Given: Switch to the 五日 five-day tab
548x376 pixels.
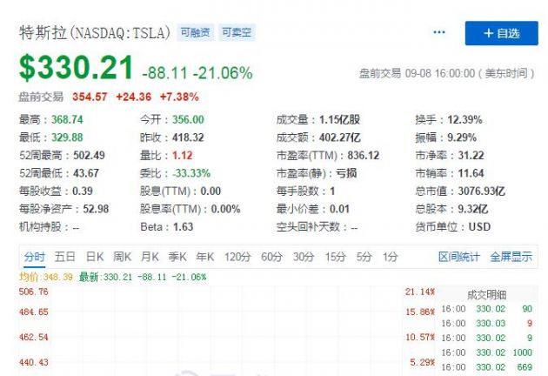Looking at the screenshot, I should pyautogui.click(x=64, y=257).
